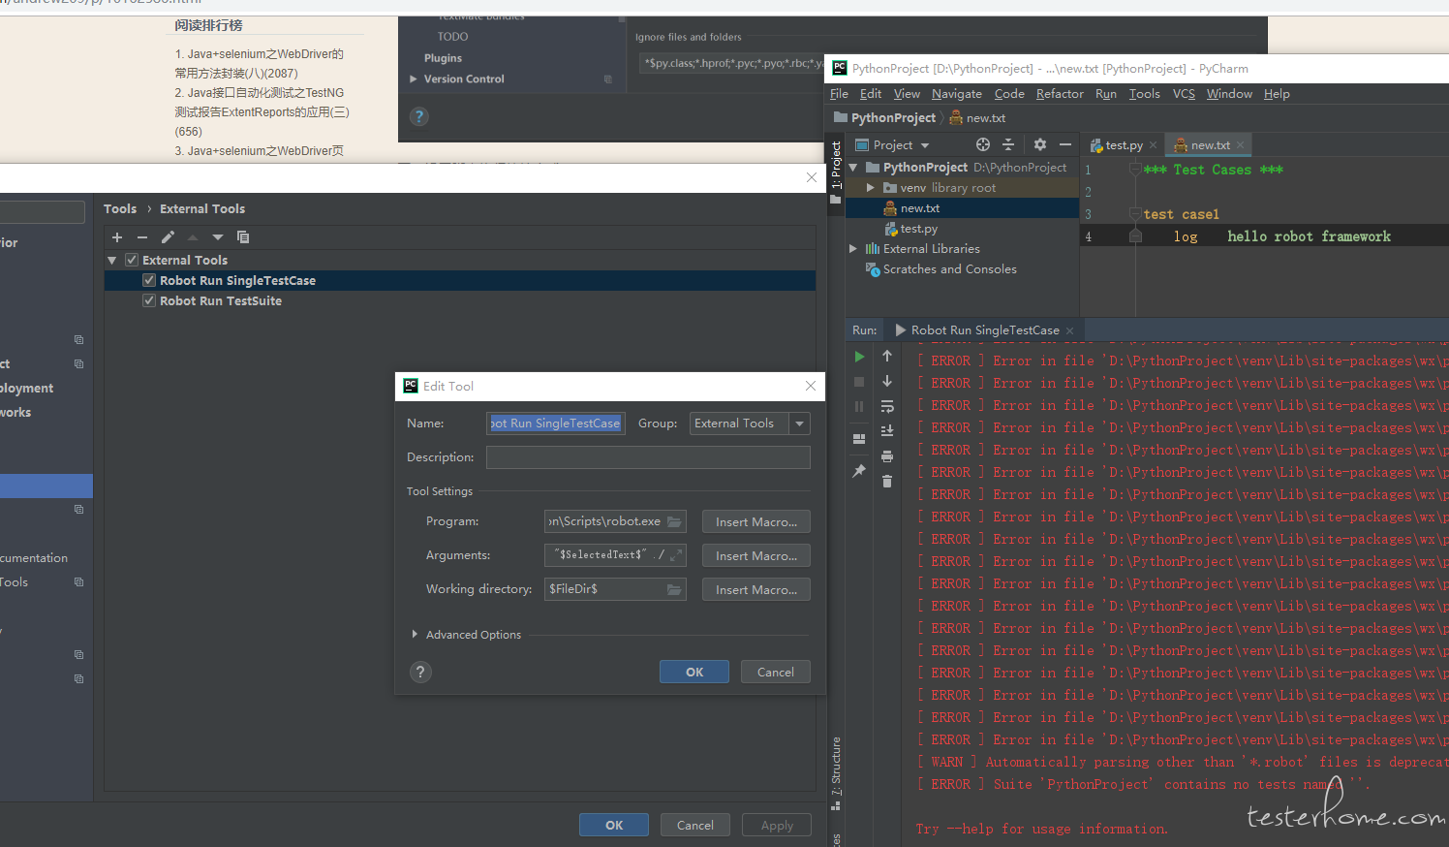The width and height of the screenshot is (1449, 847).
Task: Select test.py in Project tree
Action: pyautogui.click(x=918, y=229)
